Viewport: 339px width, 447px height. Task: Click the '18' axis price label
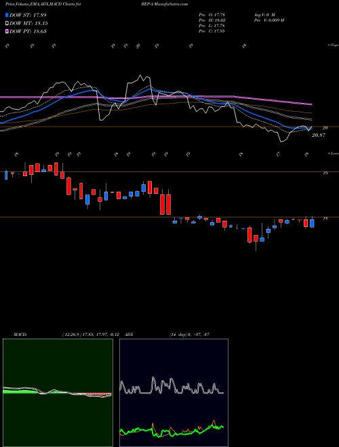point(325,219)
